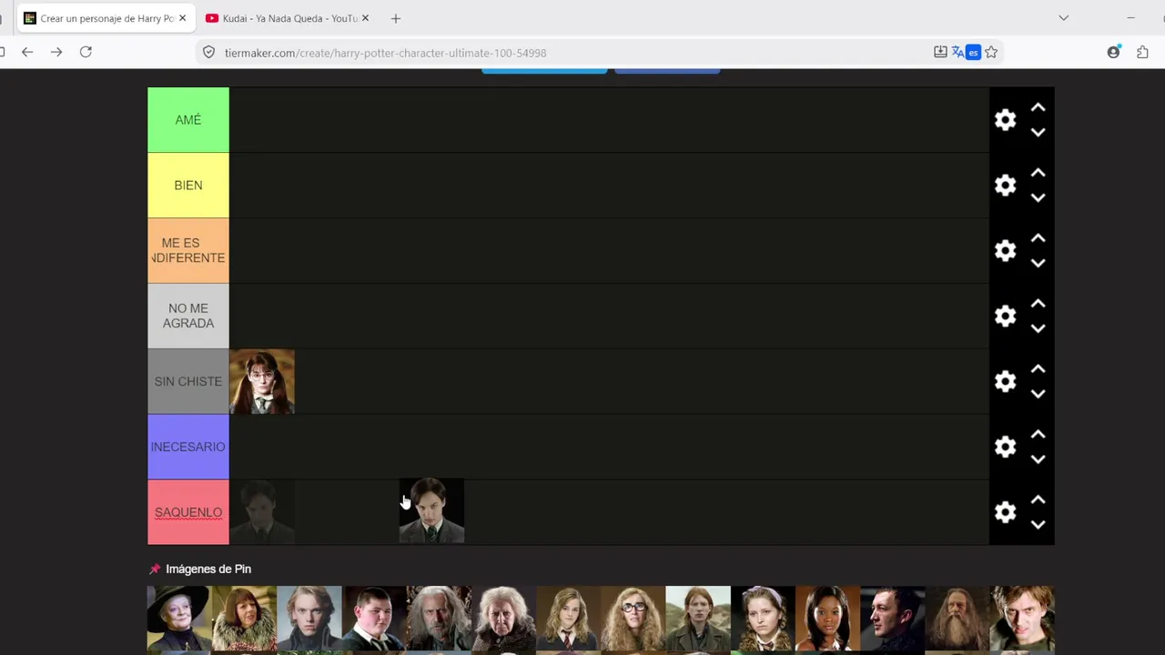The height and width of the screenshot is (655, 1165).
Task: View site information icon beside the URL
Action: point(208,53)
